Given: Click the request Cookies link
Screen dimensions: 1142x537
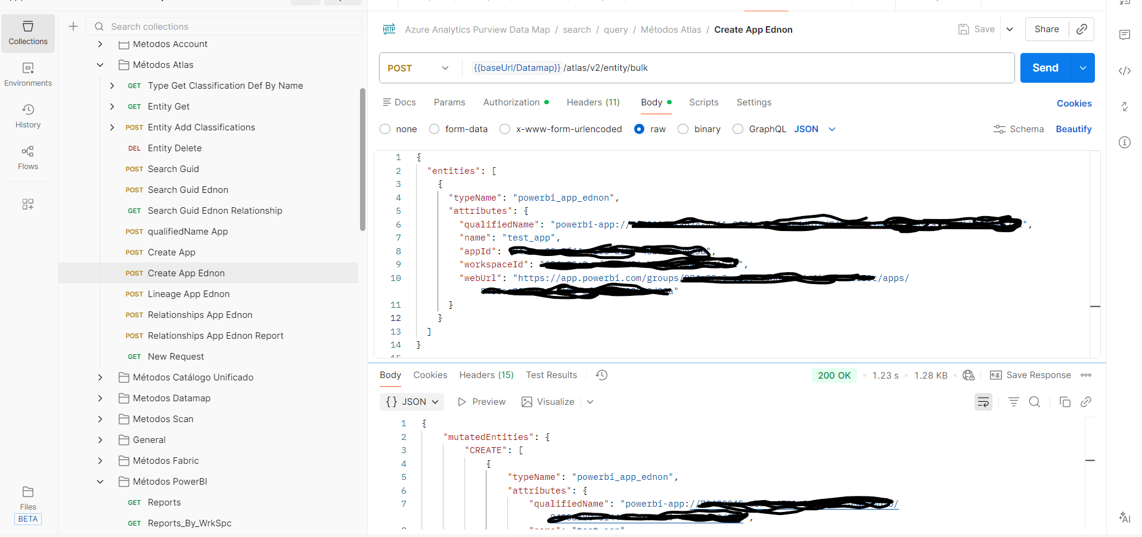Looking at the screenshot, I should (x=1074, y=104).
